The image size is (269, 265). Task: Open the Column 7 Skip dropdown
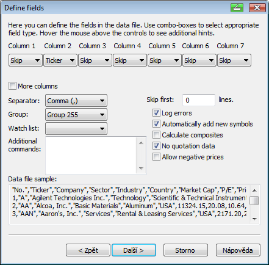(234, 60)
